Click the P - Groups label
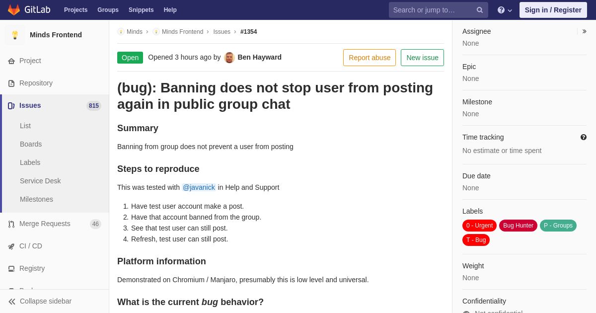596x313 pixels. pyautogui.click(x=558, y=226)
